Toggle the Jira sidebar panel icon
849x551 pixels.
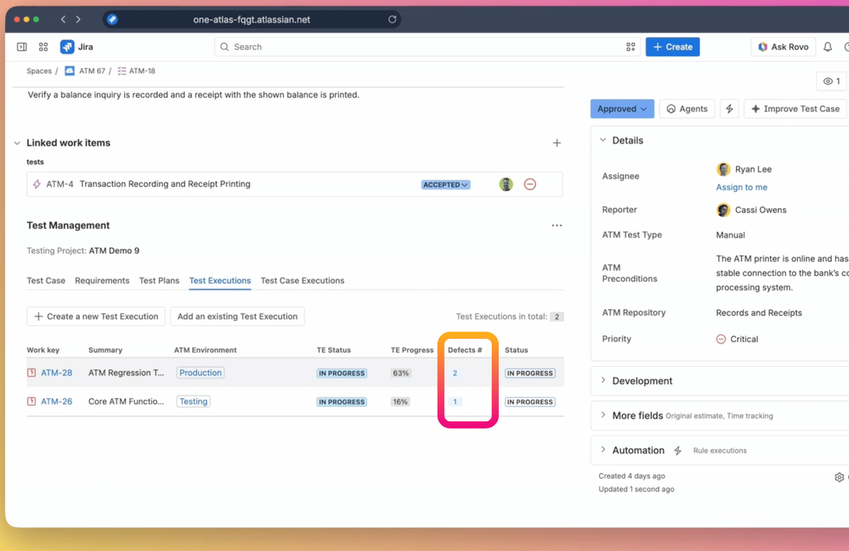click(x=21, y=47)
